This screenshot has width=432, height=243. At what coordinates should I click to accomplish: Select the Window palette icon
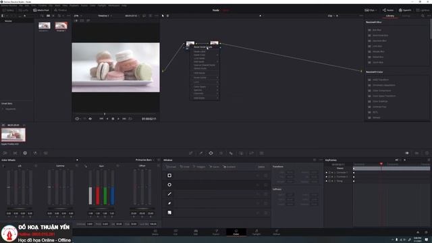[x=211, y=153]
